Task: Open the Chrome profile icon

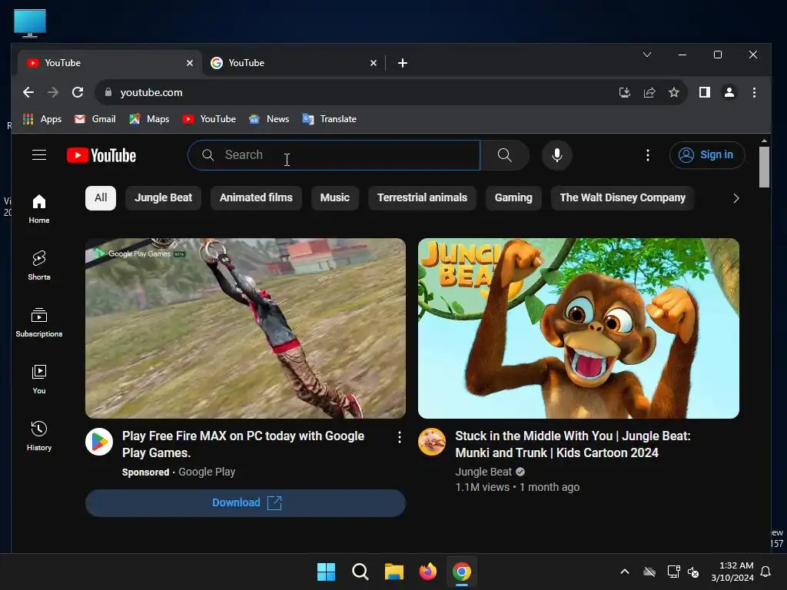Action: [x=729, y=92]
